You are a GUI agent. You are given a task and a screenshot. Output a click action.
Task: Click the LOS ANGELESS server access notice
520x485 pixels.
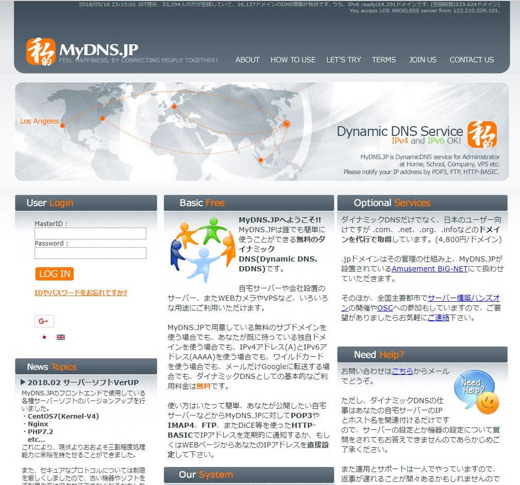[x=425, y=11]
